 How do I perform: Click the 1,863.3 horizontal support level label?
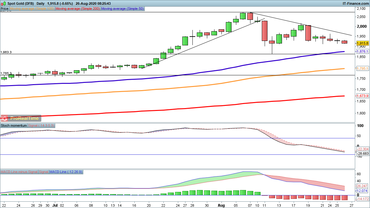(6, 52)
